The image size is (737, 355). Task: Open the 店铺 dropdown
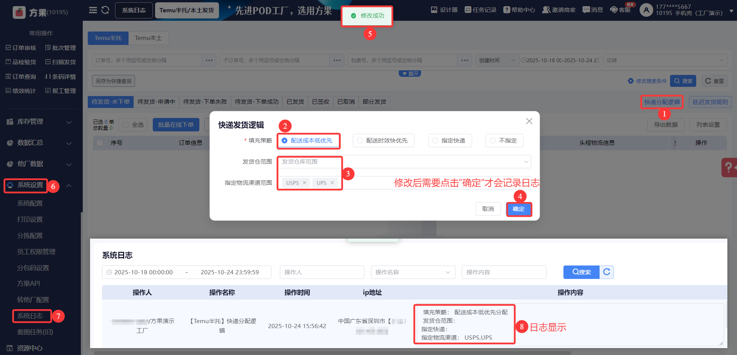(x=665, y=60)
